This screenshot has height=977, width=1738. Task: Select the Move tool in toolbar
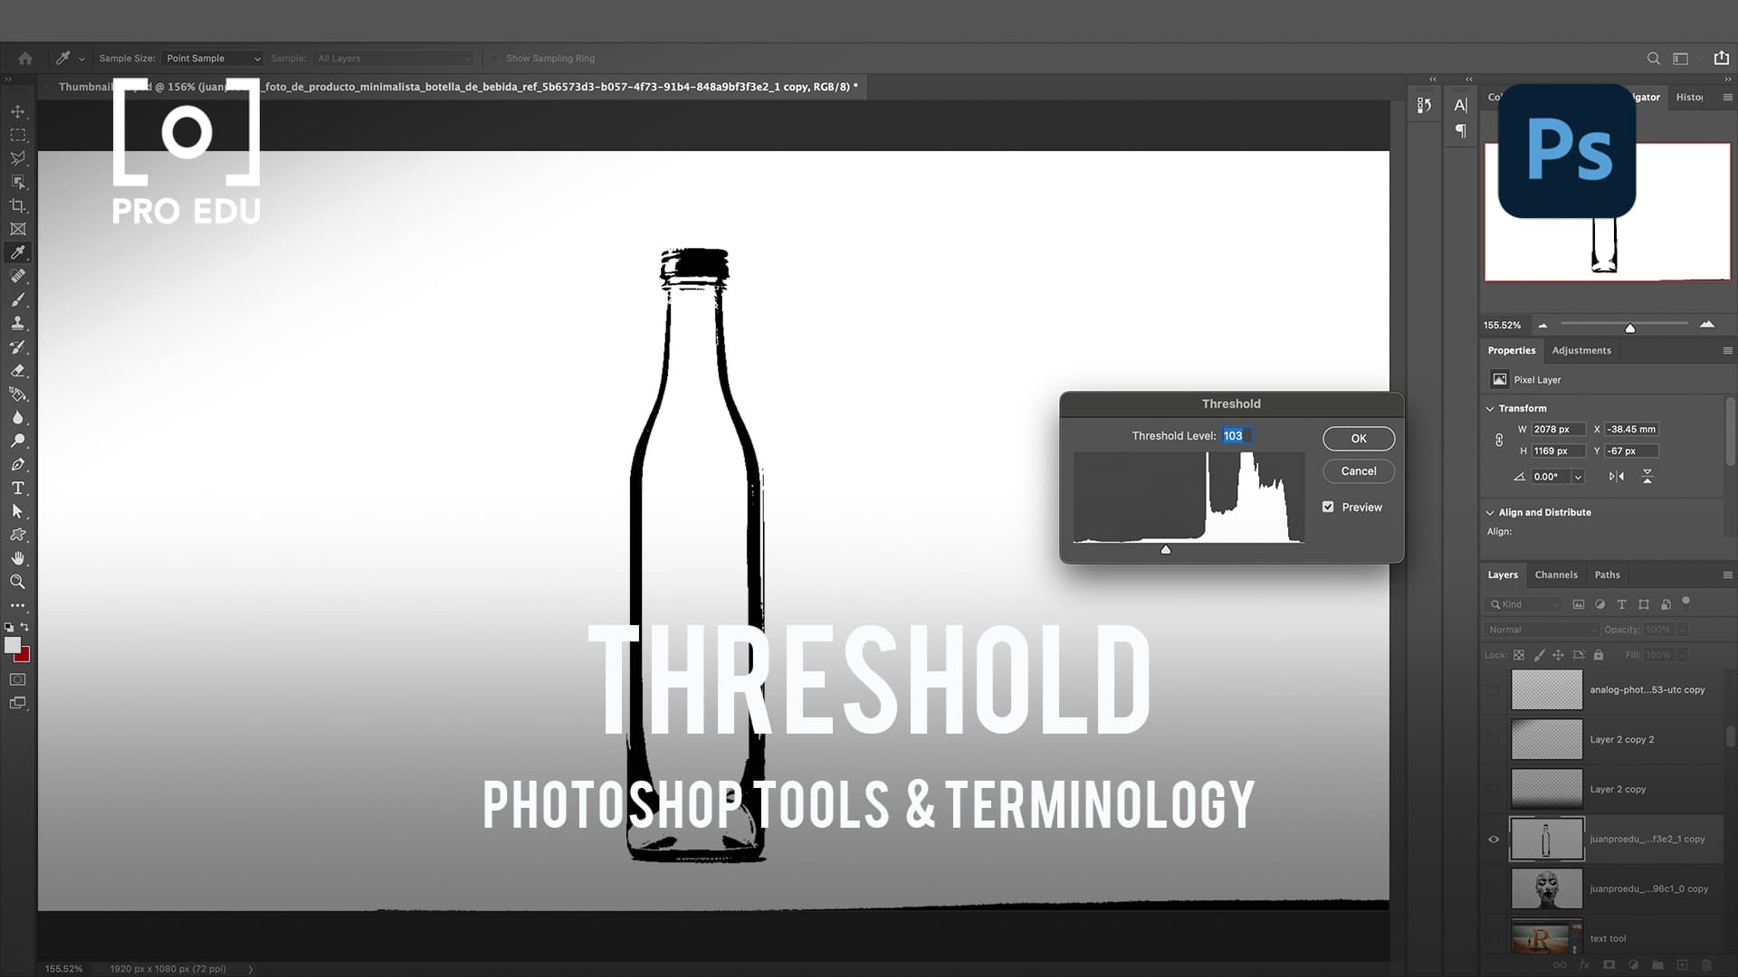(x=18, y=109)
